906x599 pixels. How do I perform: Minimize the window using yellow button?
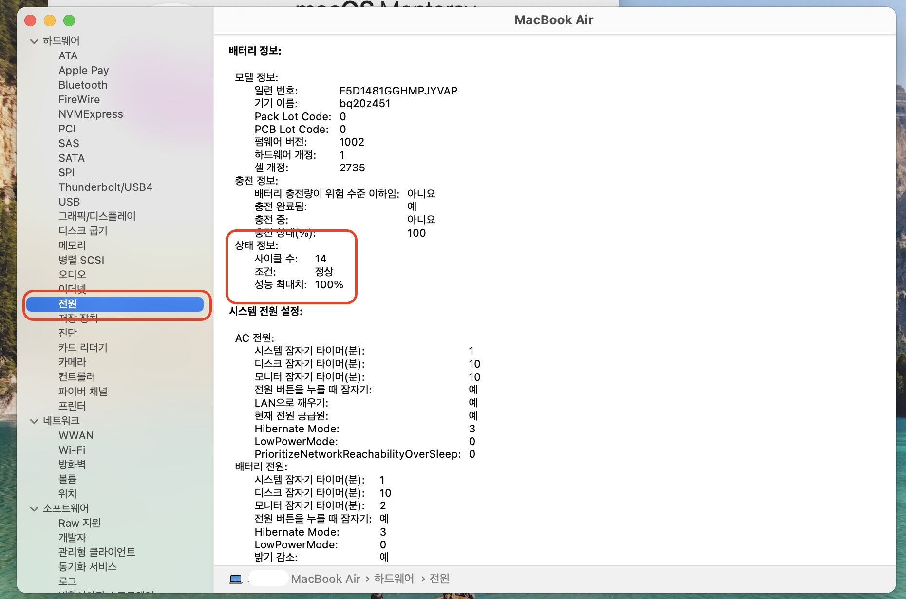(x=50, y=20)
